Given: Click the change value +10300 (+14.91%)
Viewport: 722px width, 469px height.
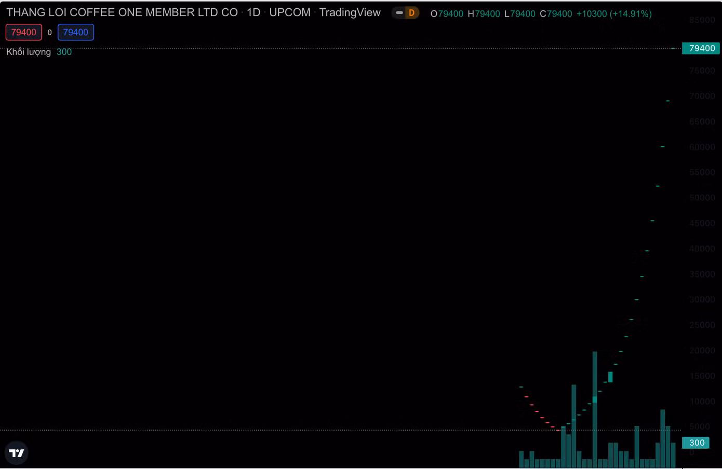Looking at the screenshot, I should [614, 14].
